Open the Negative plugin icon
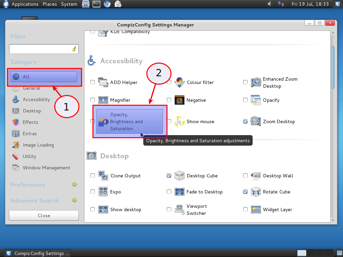Screen dimensions: 343x257 180,100
